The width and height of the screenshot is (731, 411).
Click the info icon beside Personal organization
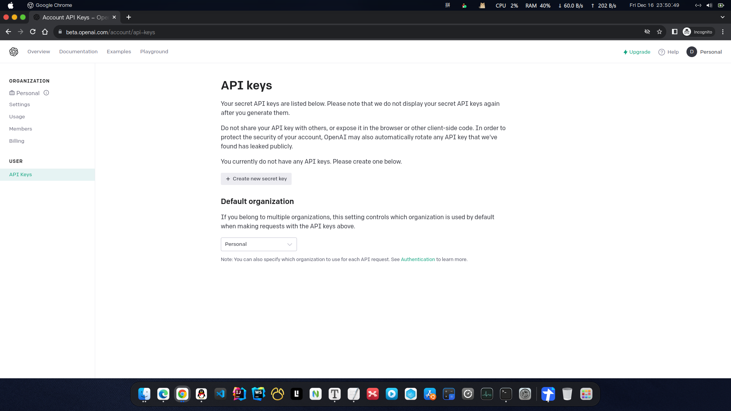click(46, 93)
